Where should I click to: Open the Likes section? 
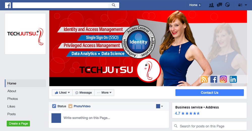pyautogui.click(x=11, y=106)
